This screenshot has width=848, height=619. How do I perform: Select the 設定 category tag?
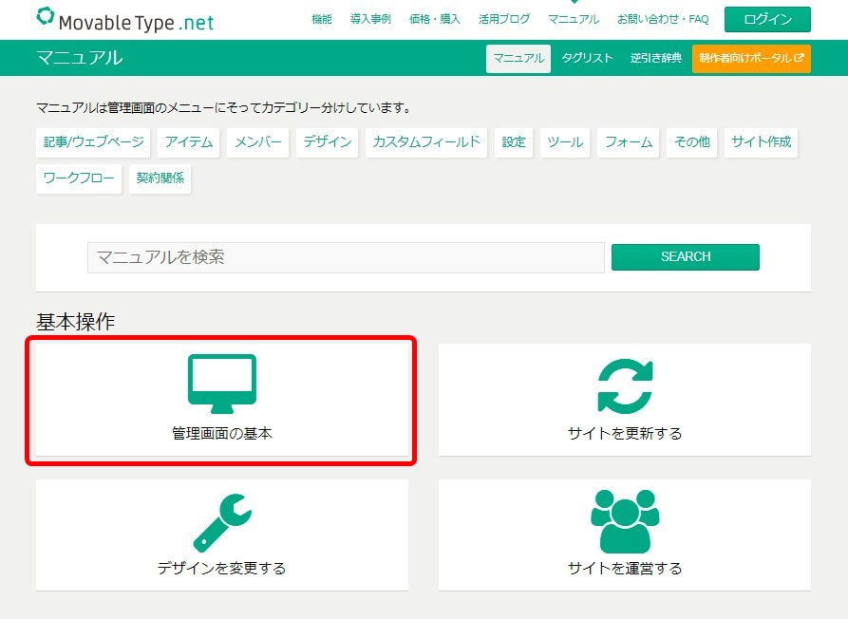point(514,142)
